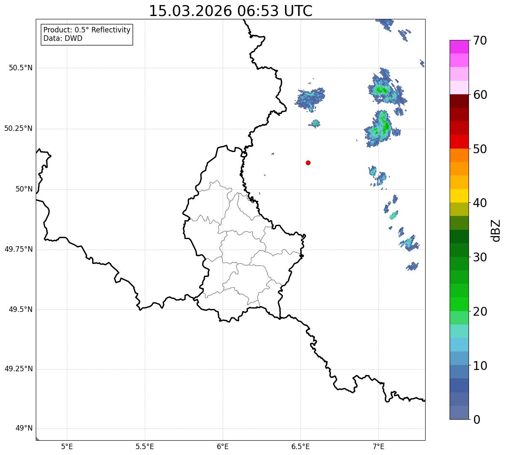Click longitude label '6.5°E'
506x455 pixels.
click(x=301, y=447)
